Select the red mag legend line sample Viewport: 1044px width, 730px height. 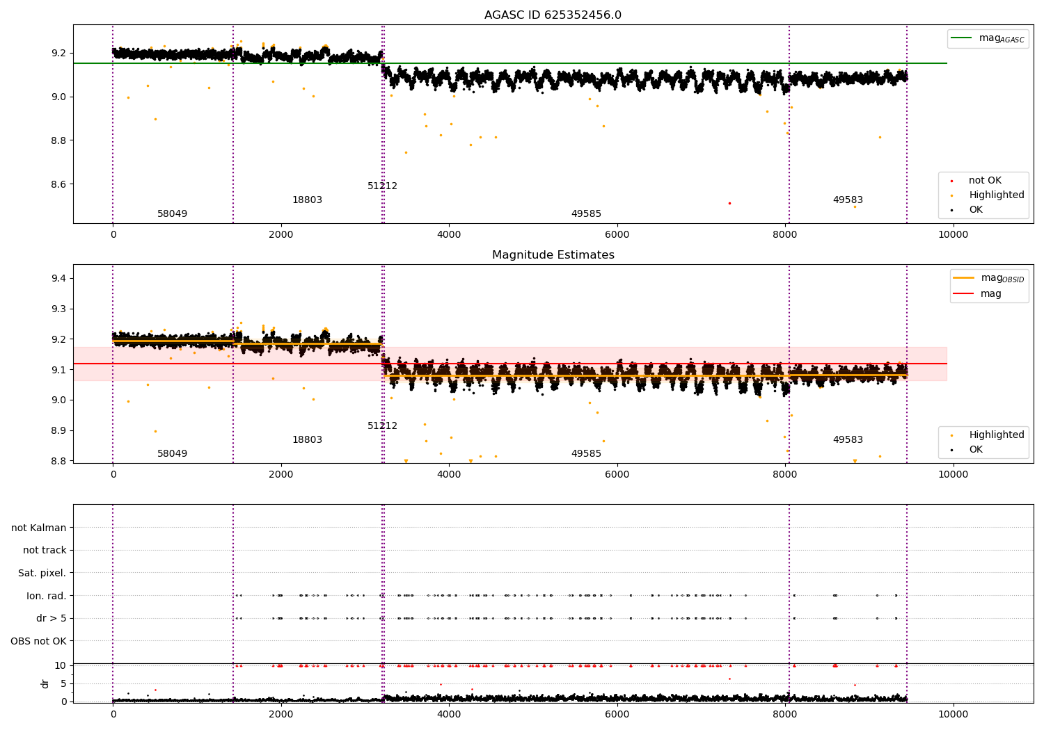tap(964, 293)
